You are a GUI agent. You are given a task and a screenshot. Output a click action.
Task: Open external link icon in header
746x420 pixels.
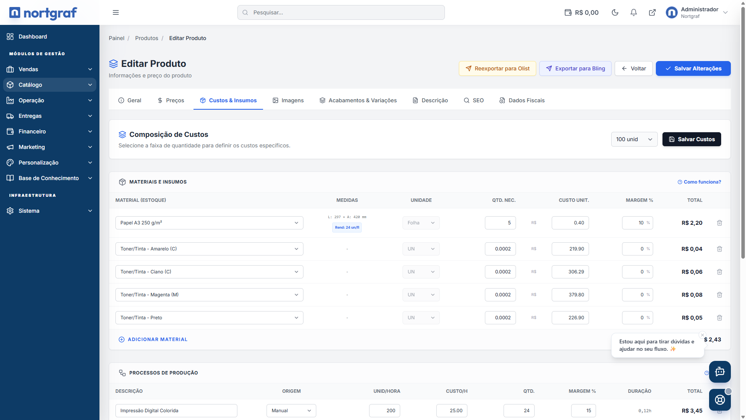(652, 12)
